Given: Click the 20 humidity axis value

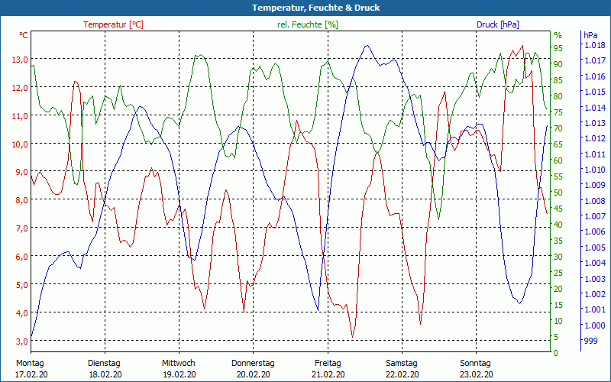Looking at the screenshot, I should [558, 289].
